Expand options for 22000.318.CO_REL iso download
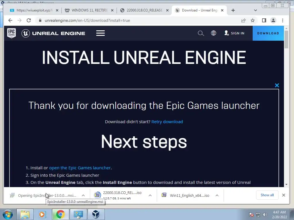294x220 pixels. [x=150, y=195]
